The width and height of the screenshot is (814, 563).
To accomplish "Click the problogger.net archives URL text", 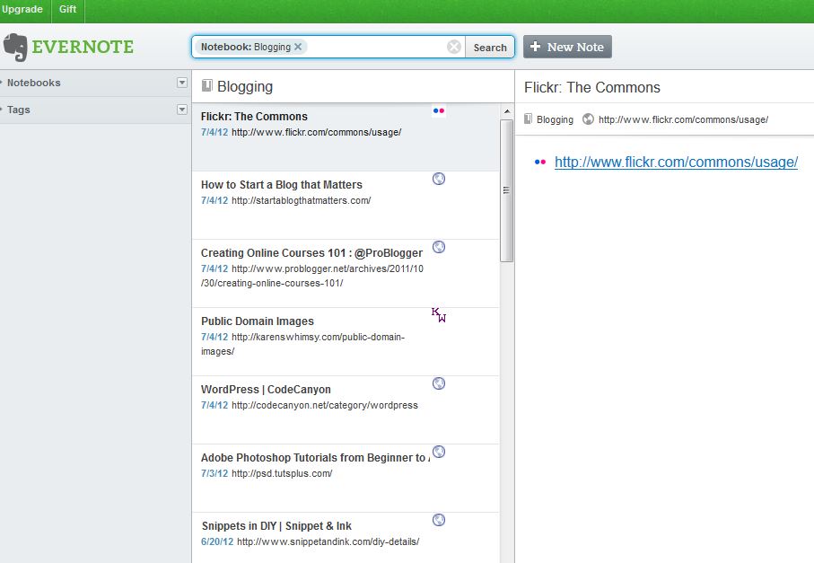I will coord(312,276).
